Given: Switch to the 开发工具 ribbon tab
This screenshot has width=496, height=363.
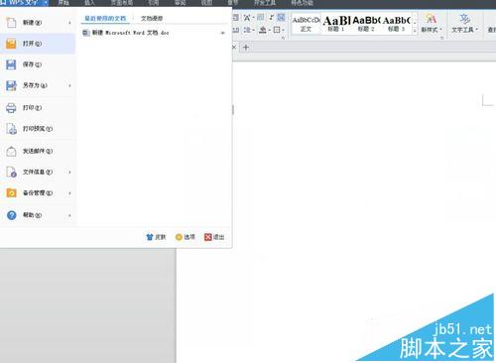Looking at the screenshot, I should coord(265,3).
